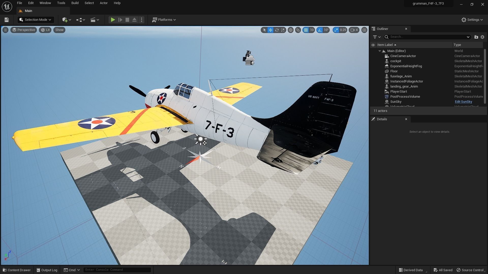The width and height of the screenshot is (488, 274).
Task: Toggle world coordinate system globe icon
Action: [x=291, y=30]
